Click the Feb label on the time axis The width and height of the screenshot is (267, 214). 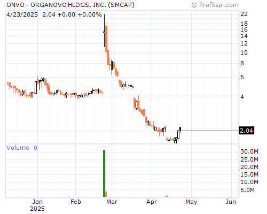point(76,202)
